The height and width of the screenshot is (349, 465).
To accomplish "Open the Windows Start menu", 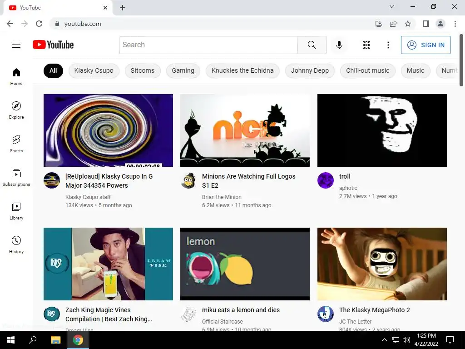I will coord(11,340).
